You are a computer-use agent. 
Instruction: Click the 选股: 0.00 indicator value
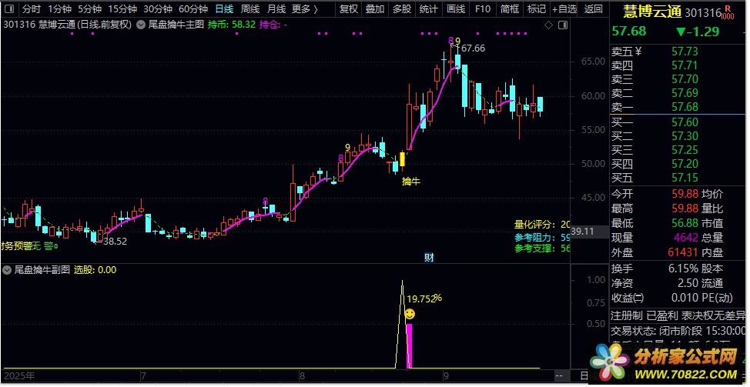95,270
